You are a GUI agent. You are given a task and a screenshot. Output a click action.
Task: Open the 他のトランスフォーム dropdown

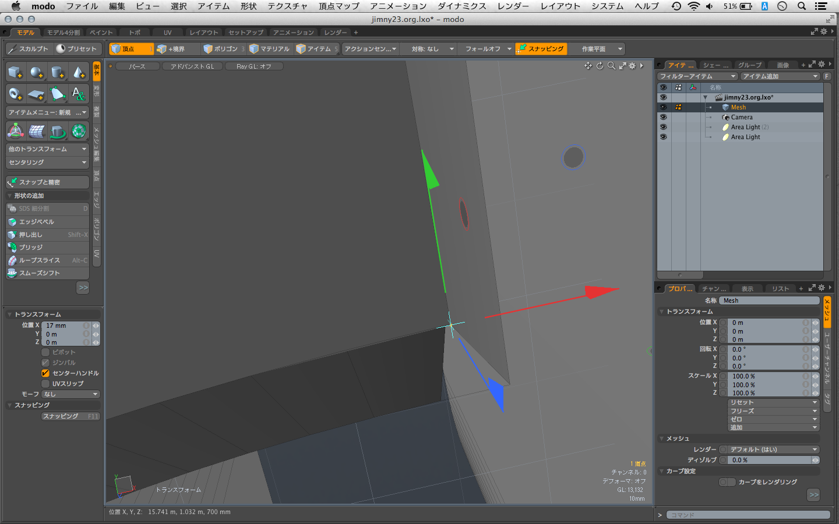48,149
